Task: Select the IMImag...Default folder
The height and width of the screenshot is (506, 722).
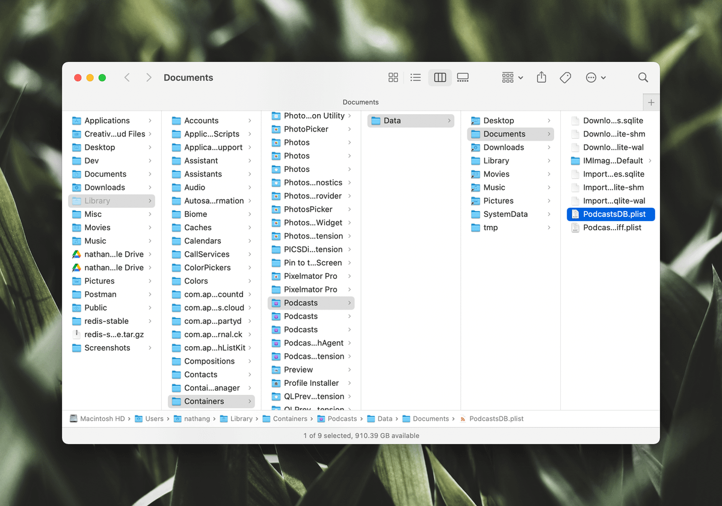Action: (612, 161)
